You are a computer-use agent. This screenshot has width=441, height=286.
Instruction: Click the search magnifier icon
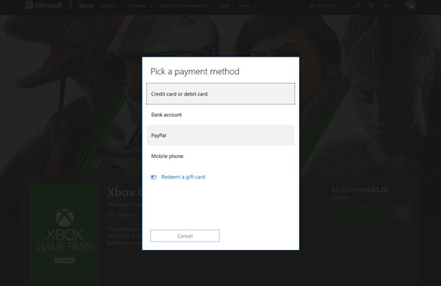point(358,5)
